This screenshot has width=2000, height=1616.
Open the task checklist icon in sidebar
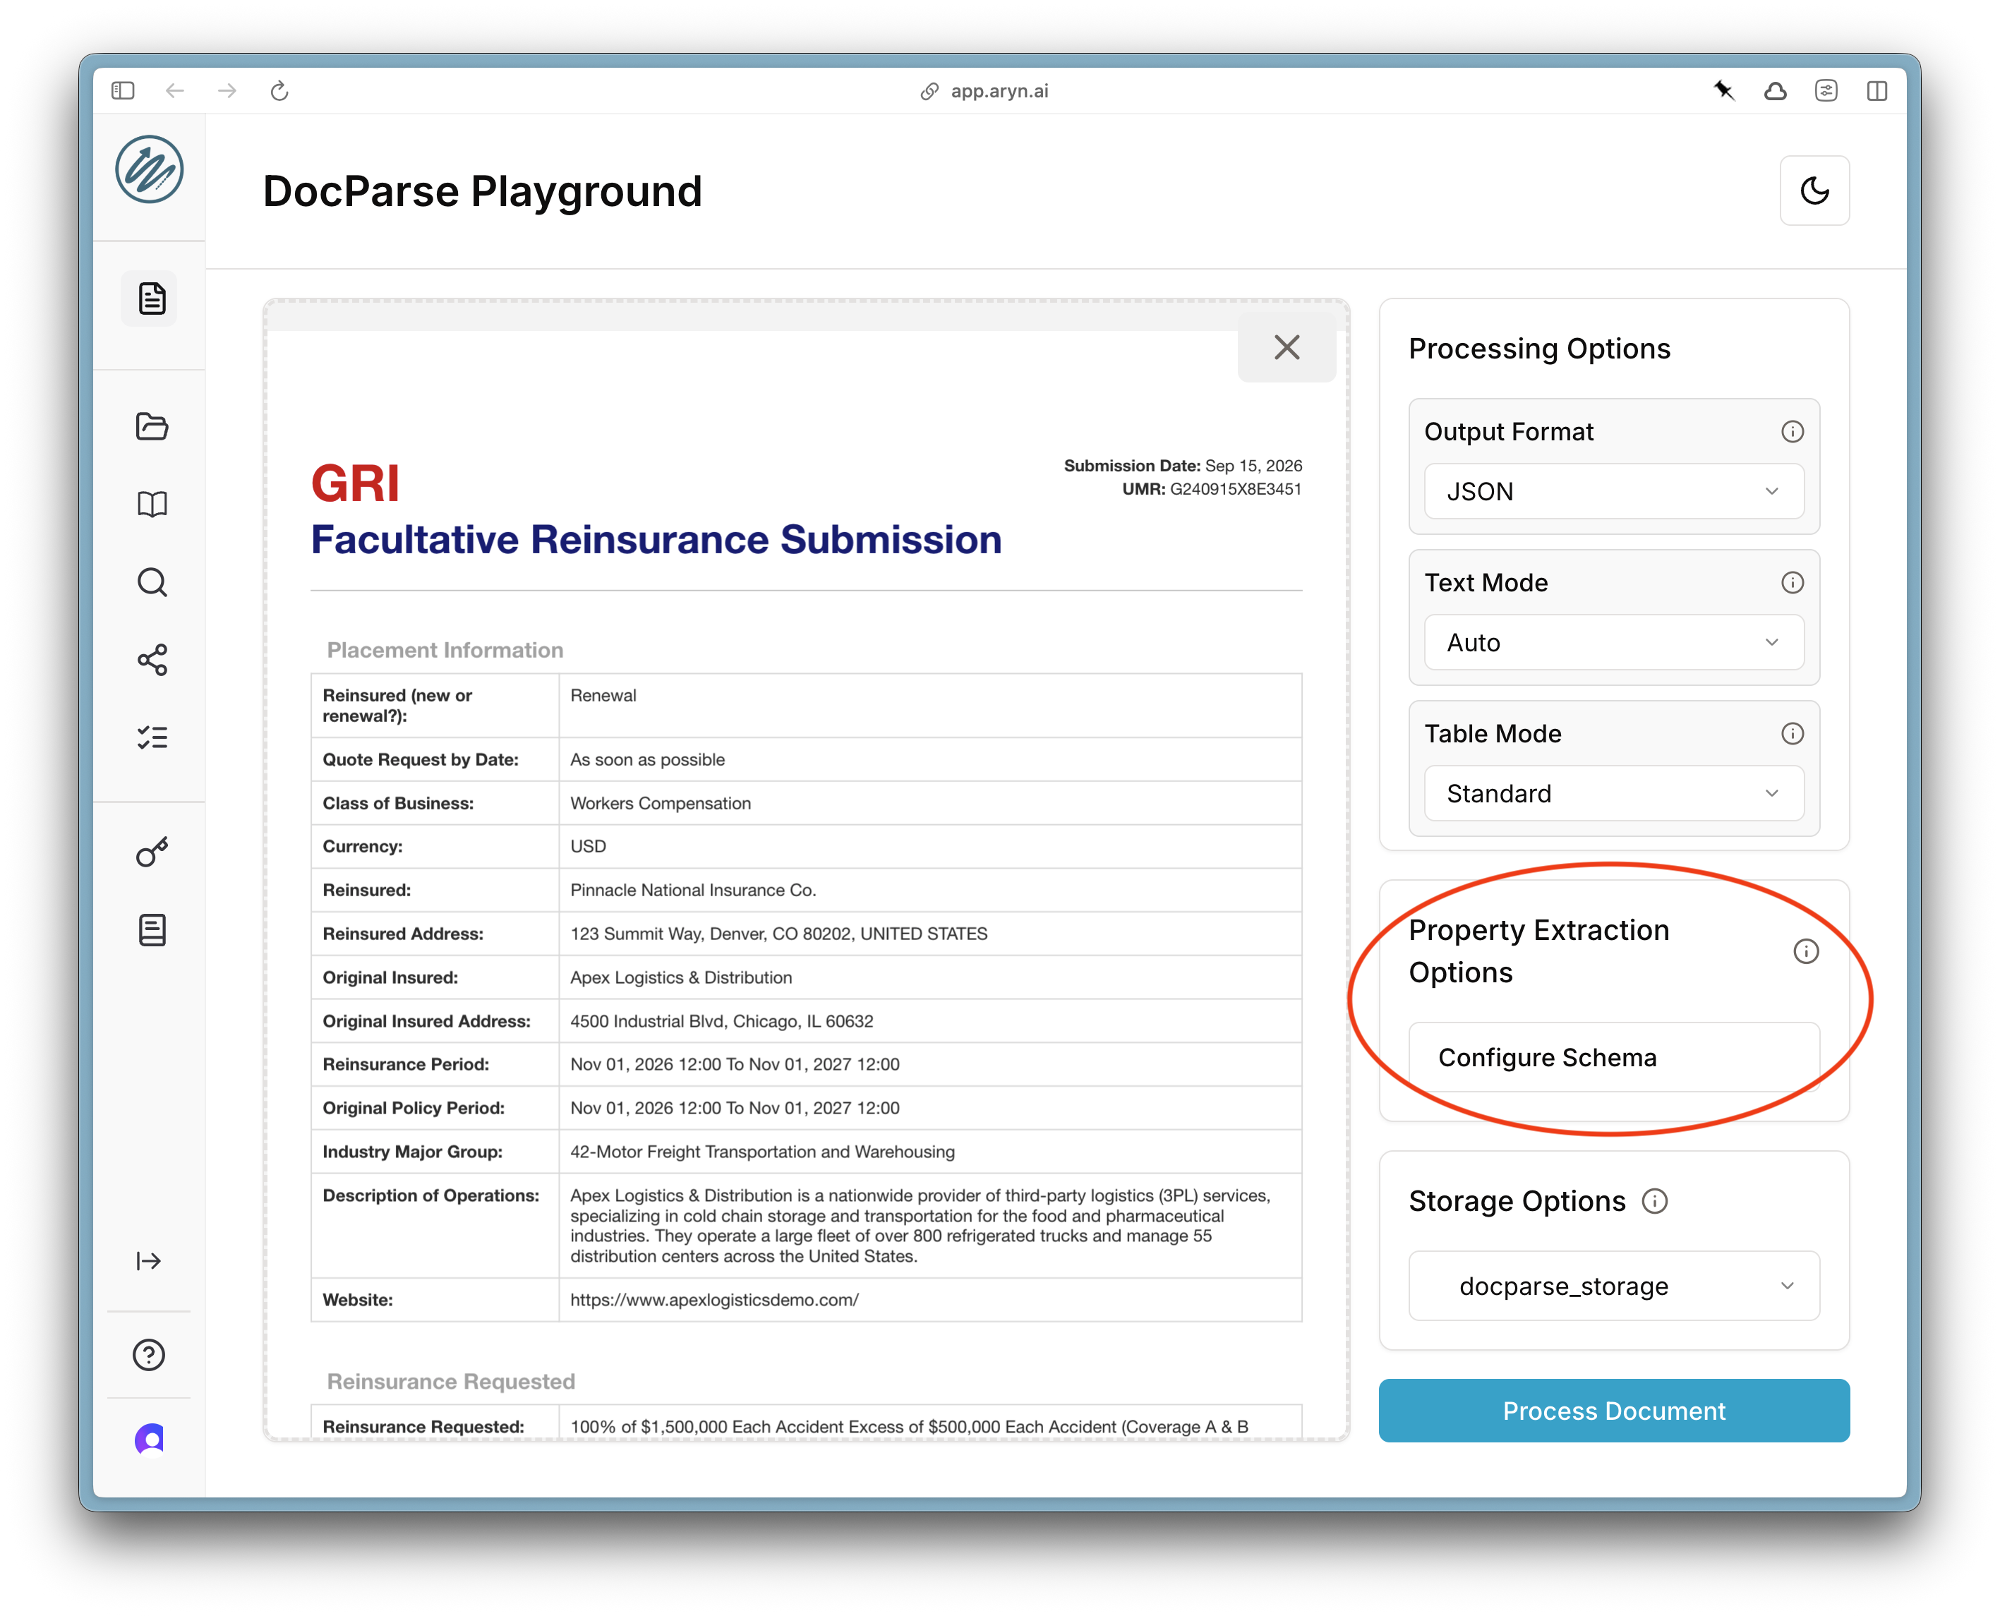(151, 737)
